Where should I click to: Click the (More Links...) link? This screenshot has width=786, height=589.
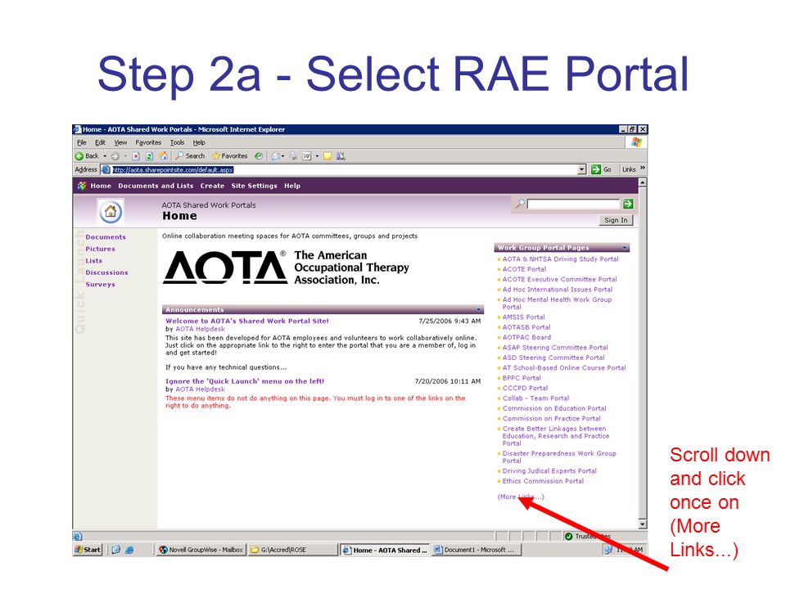[521, 497]
